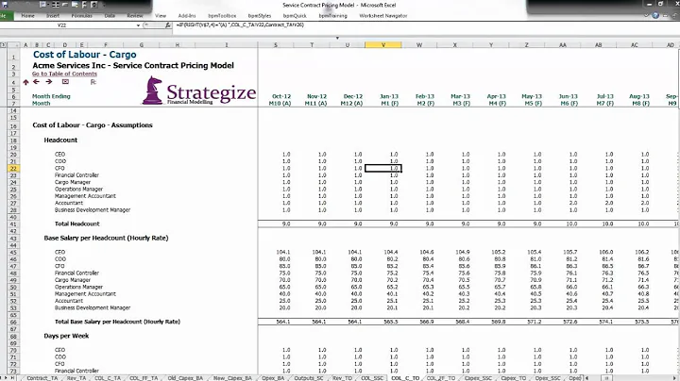Click the Jan-13 month heading
Image resolution: width=680 pixels, height=381 pixels.
point(389,96)
